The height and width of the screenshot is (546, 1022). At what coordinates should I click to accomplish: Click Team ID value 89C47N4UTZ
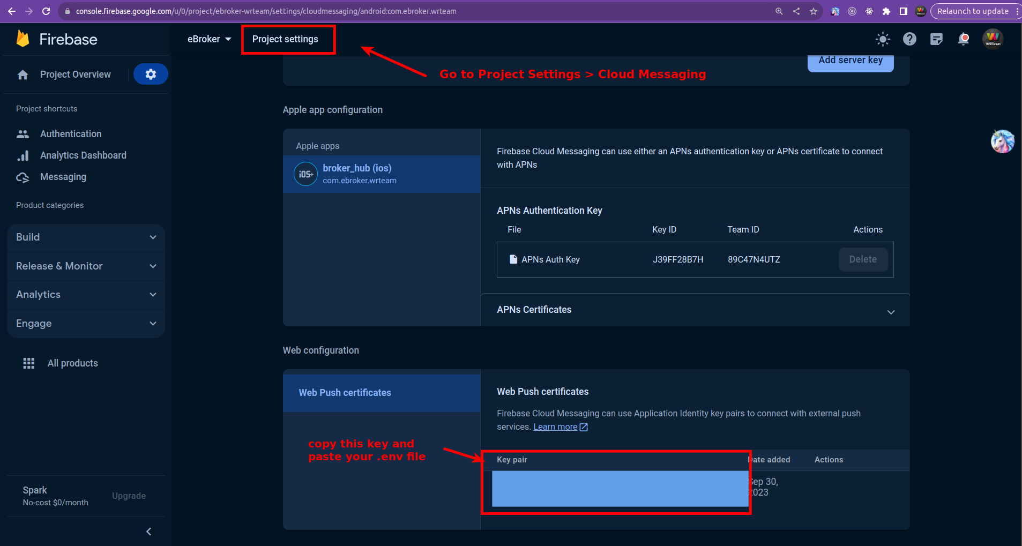click(754, 260)
